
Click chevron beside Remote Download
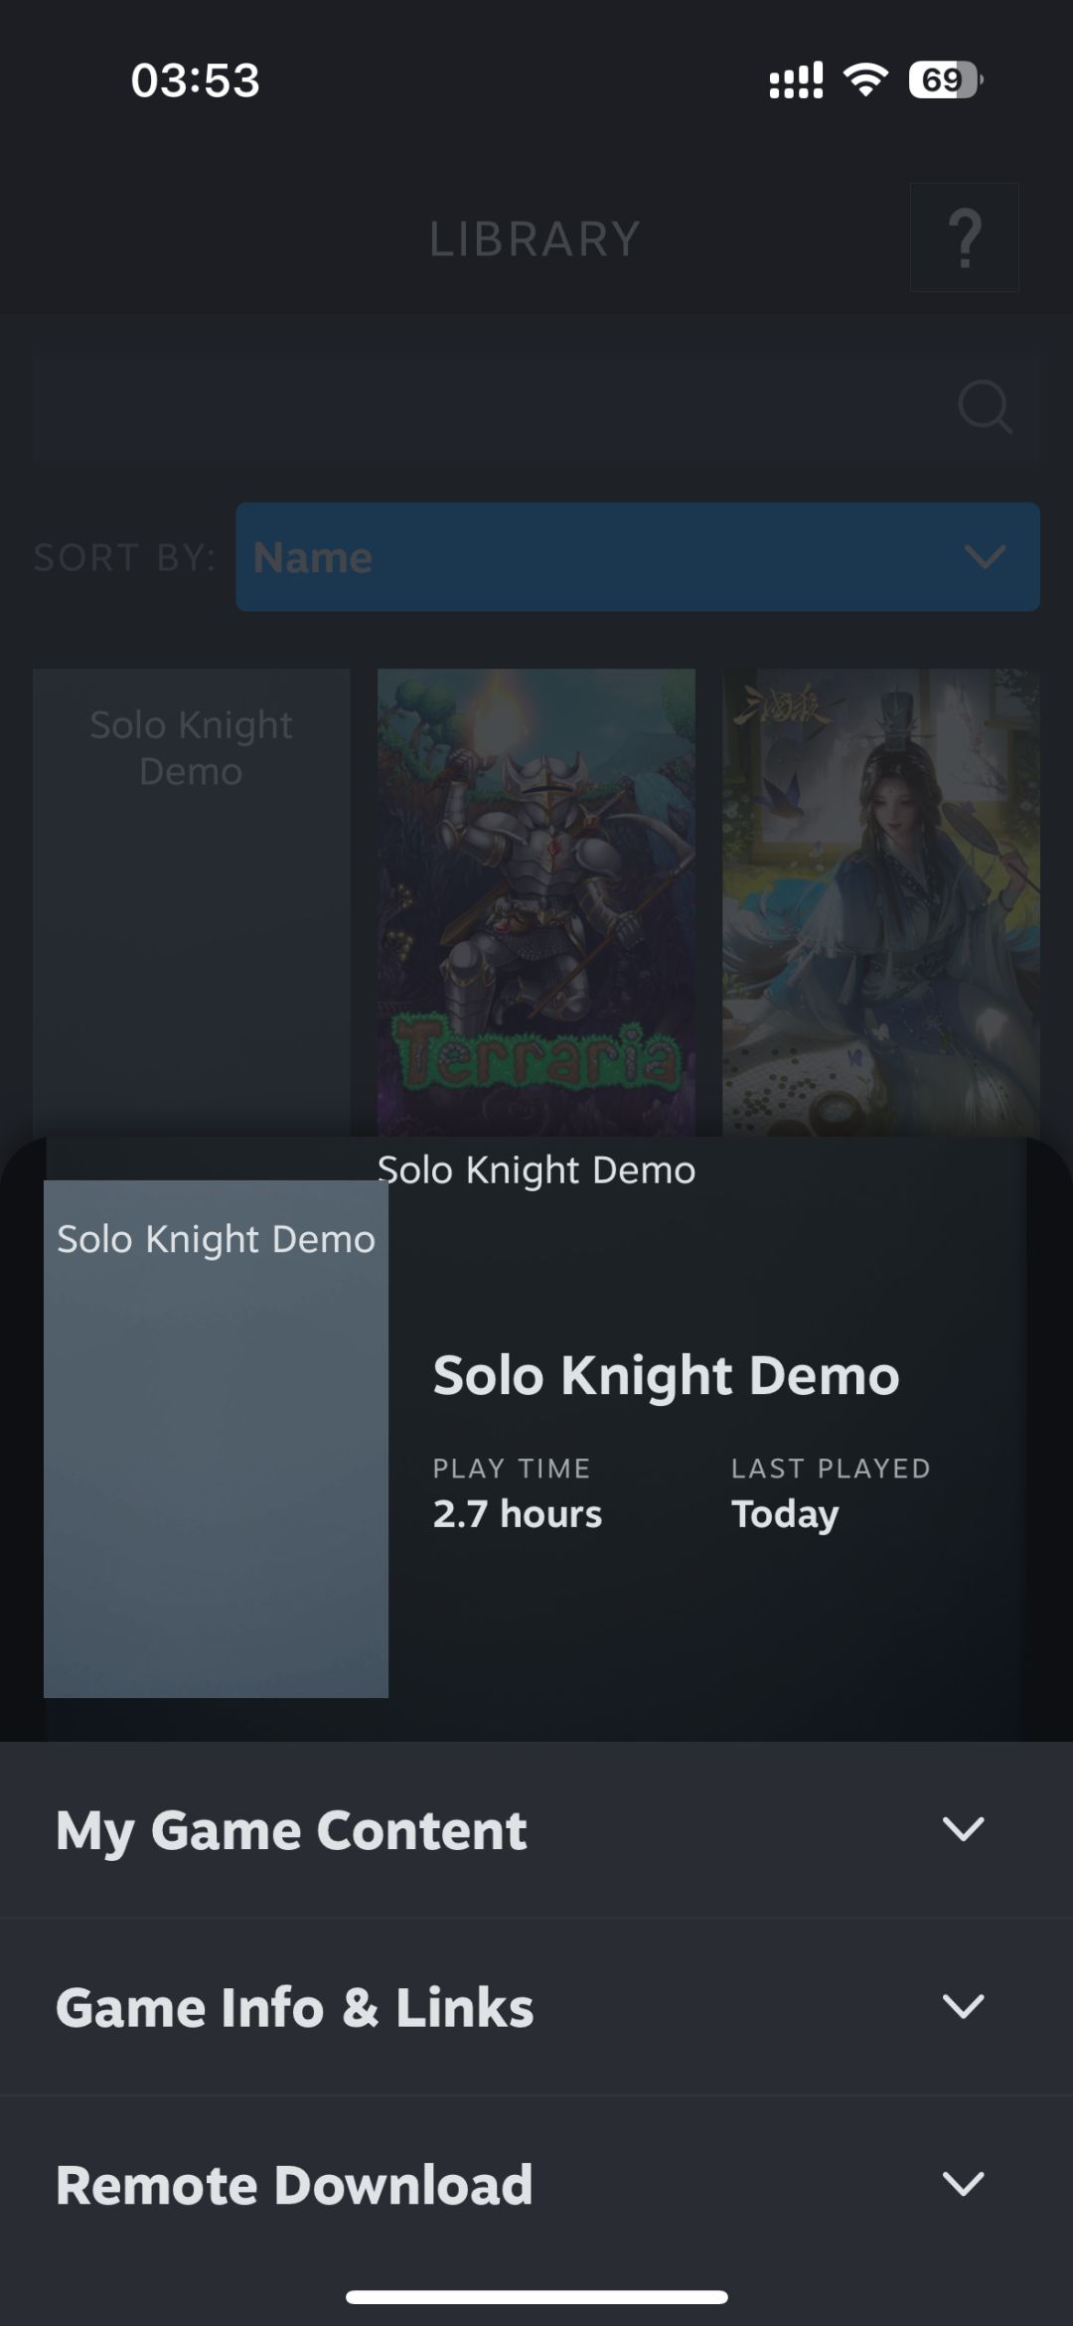tap(963, 2183)
